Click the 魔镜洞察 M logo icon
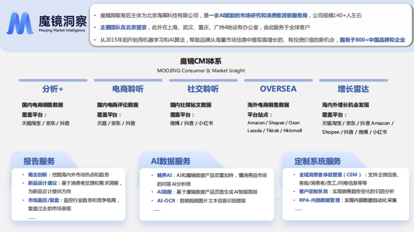Screen dimensions: 414x232 [20, 23]
